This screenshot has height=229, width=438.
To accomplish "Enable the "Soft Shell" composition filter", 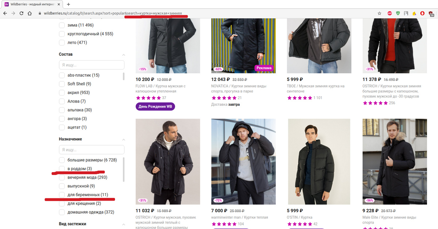I will [x=62, y=84].
